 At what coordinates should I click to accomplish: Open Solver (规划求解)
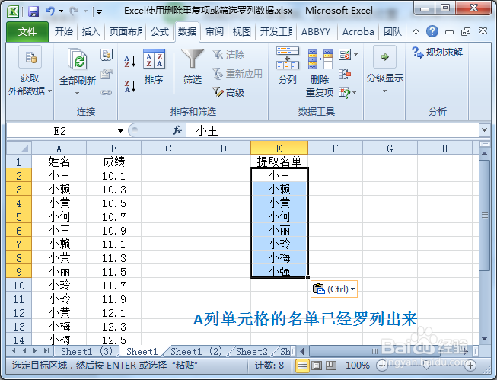[437, 53]
